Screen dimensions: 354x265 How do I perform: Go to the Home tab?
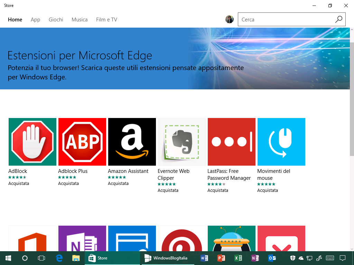[x=15, y=20]
